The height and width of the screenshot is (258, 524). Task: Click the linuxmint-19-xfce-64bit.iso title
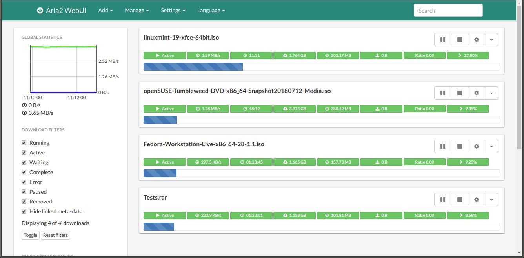[181, 38]
